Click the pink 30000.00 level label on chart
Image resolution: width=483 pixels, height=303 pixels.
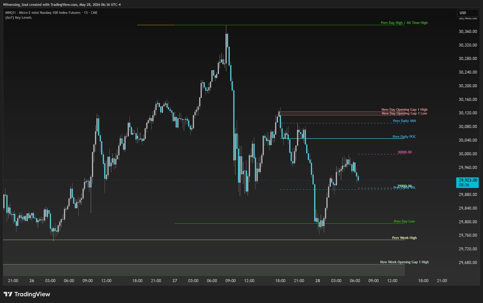point(405,152)
